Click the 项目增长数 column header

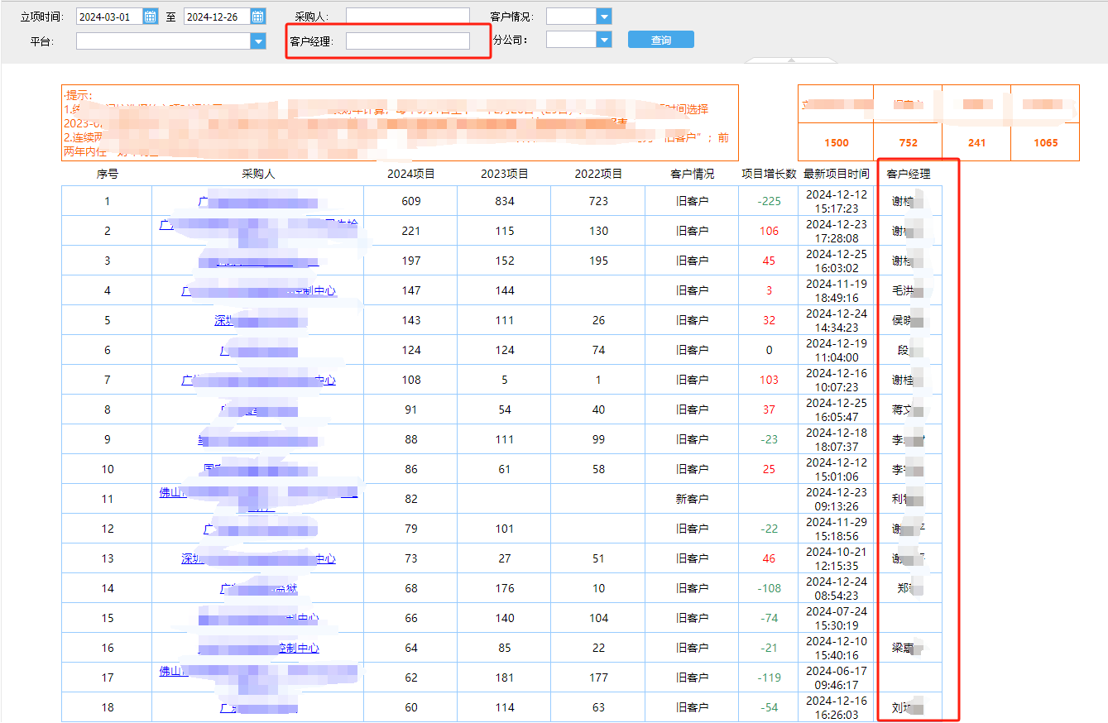click(768, 174)
